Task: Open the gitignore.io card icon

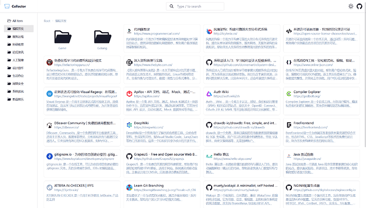Action: coord(49,156)
